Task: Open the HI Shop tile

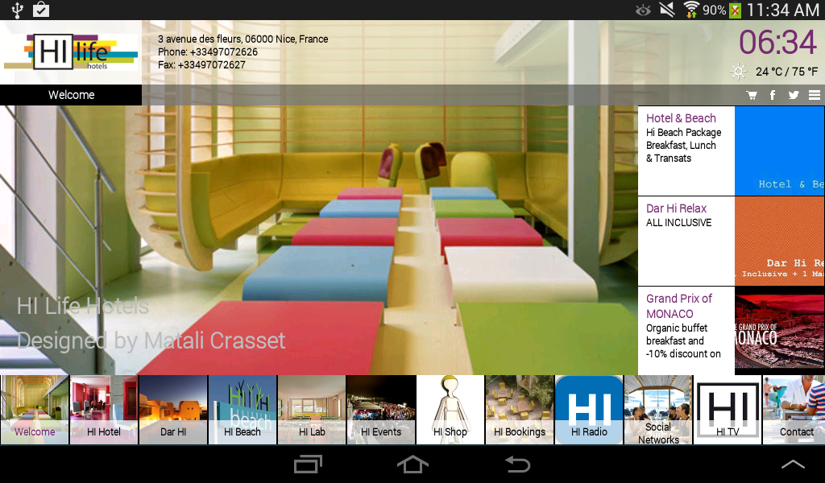Action: (450, 410)
